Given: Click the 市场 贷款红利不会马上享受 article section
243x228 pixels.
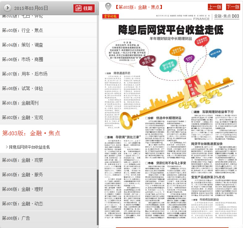Looking at the screenshot, I should [166, 190].
